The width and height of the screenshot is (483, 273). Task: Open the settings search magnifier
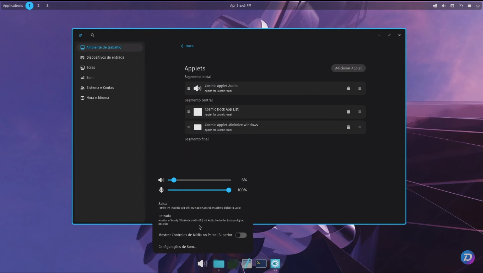pos(92,35)
